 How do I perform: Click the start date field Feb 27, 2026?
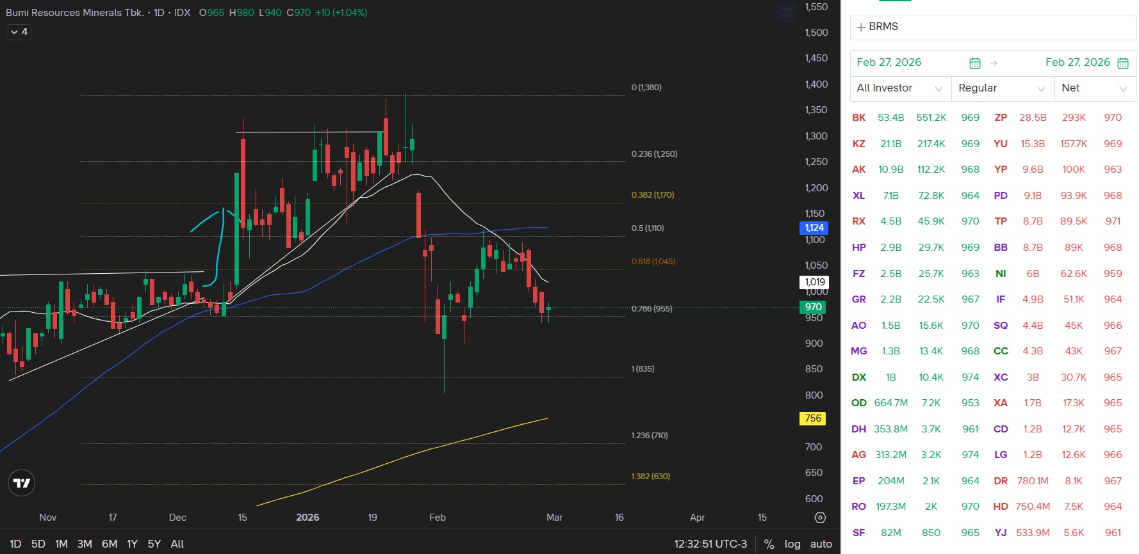tap(889, 62)
